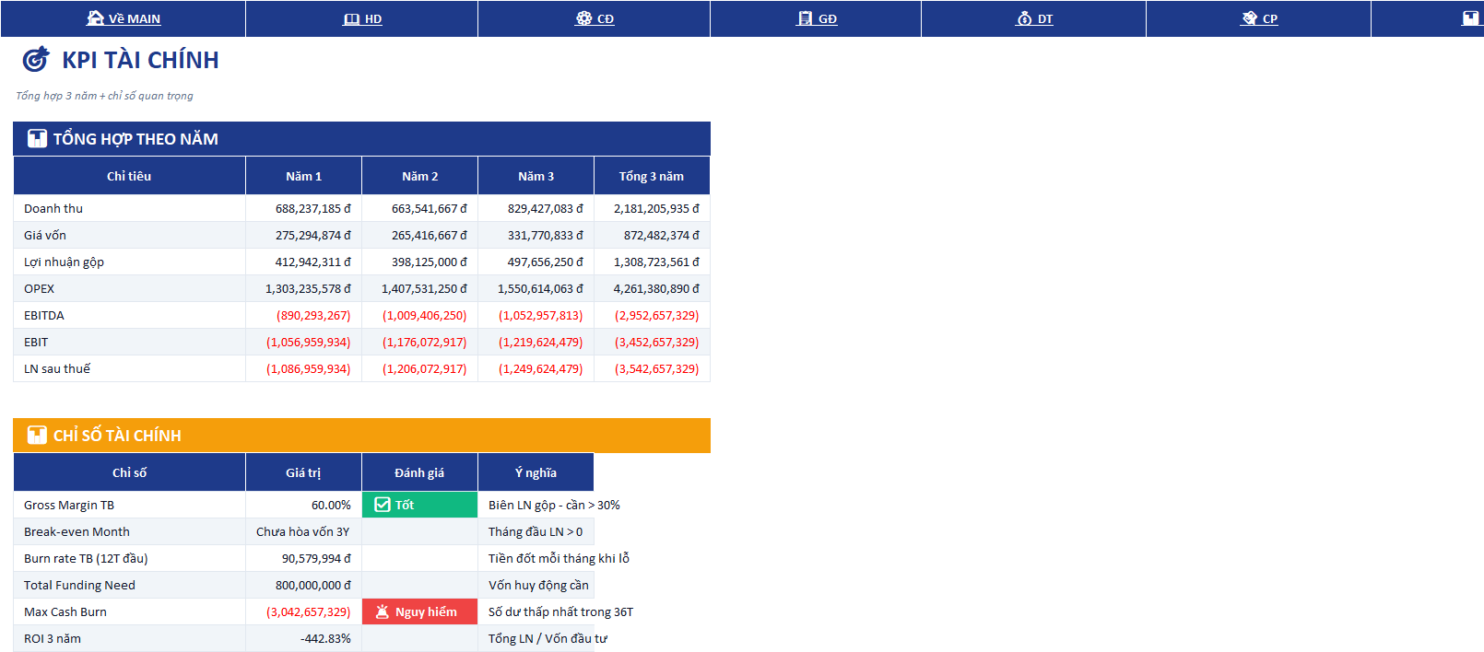Click the save icon in top-right nav

[x=1470, y=17]
